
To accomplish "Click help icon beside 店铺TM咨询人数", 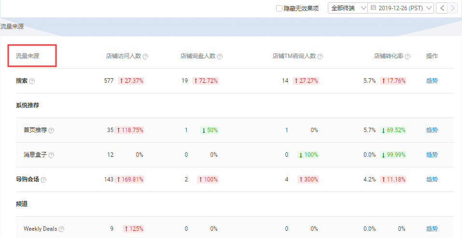I will tap(320, 57).
